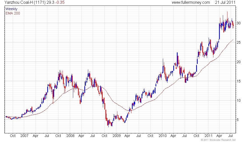Click the y-axis label 10
The width and height of the screenshot is (249, 142).
(239, 100)
